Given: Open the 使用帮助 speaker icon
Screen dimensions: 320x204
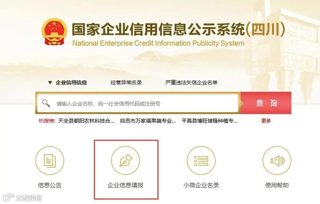Looking at the screenshot, I should (277, 161).
